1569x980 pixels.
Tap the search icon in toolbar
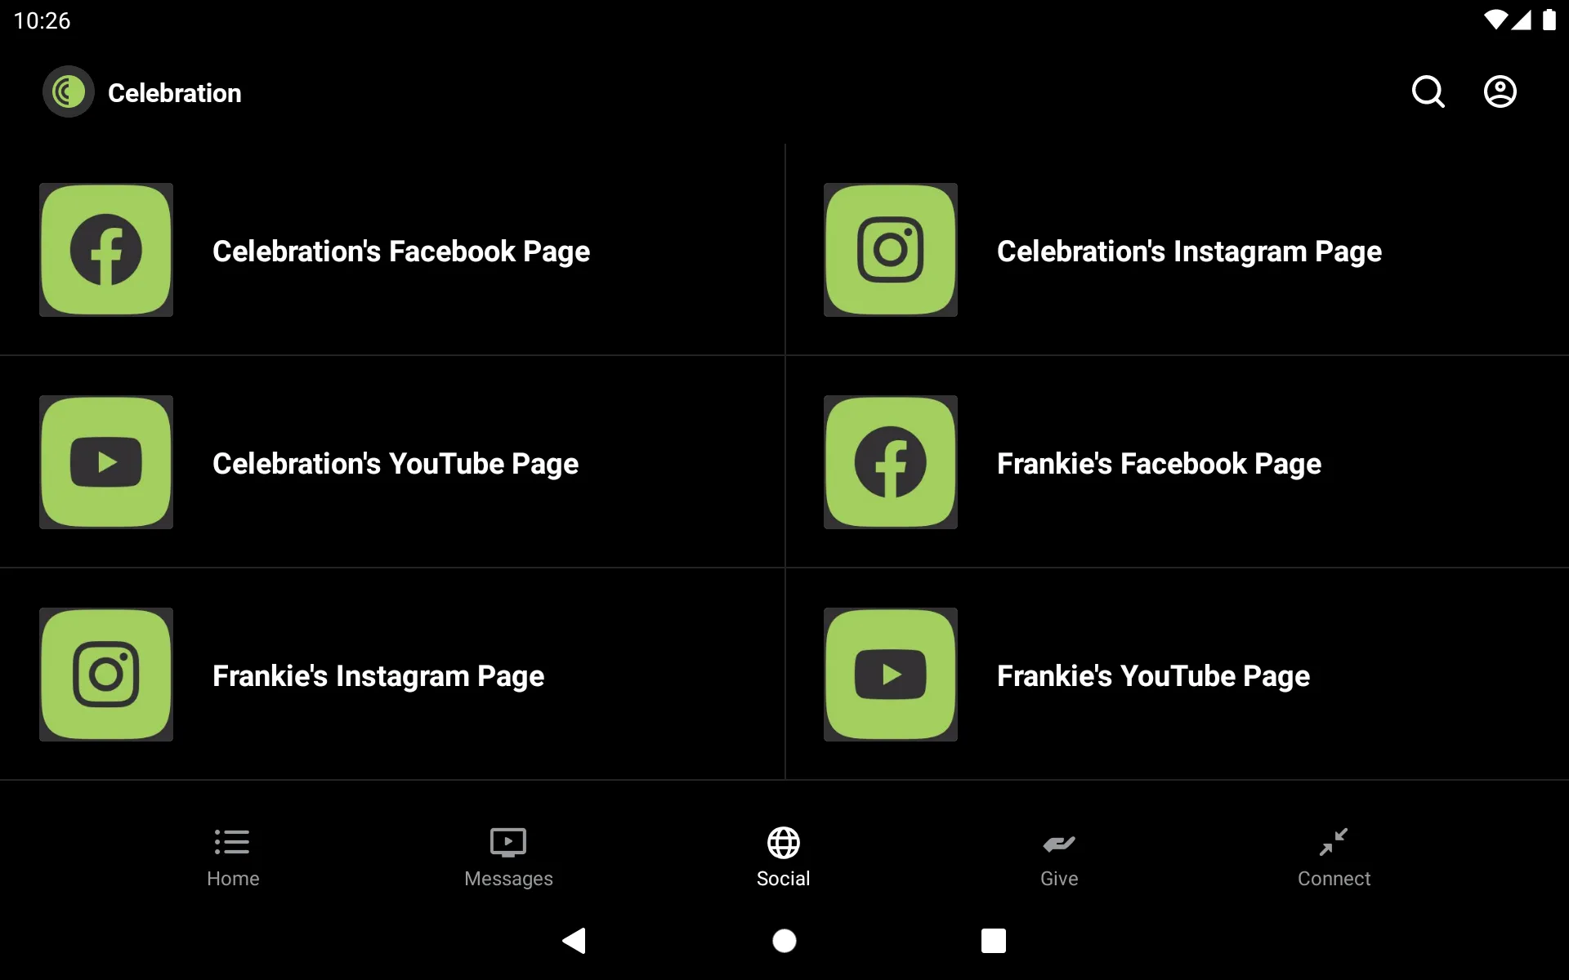1429,91
